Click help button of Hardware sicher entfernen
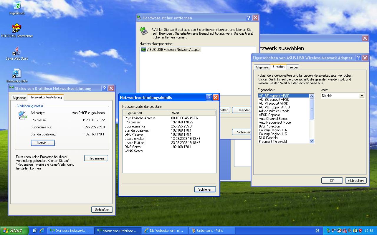This screenshot has height=235, width=377. click(249, 18)
